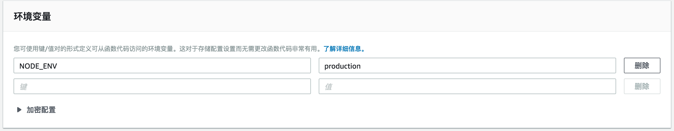The image size is (674, 131).
Task: Place cursor after the text NODE_ENV
Action: (x=57, y=66)
